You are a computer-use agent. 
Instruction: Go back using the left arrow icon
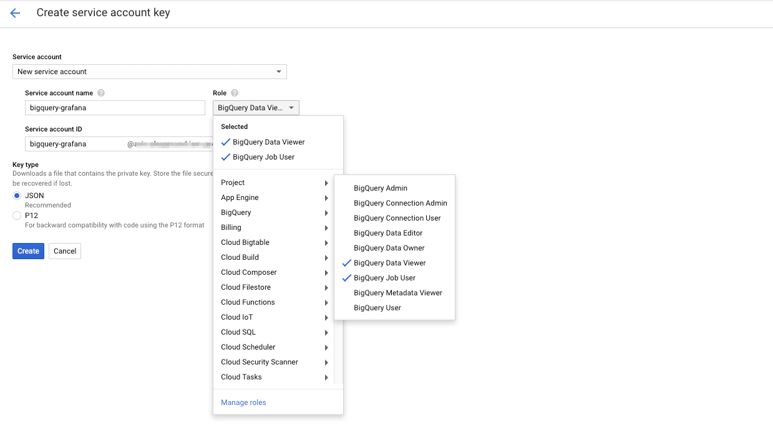point(15,13)
